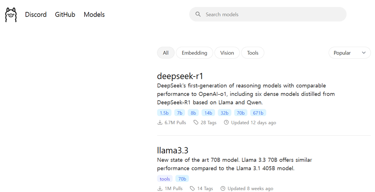Click the tools badge under llama3.3

(165, 179)
